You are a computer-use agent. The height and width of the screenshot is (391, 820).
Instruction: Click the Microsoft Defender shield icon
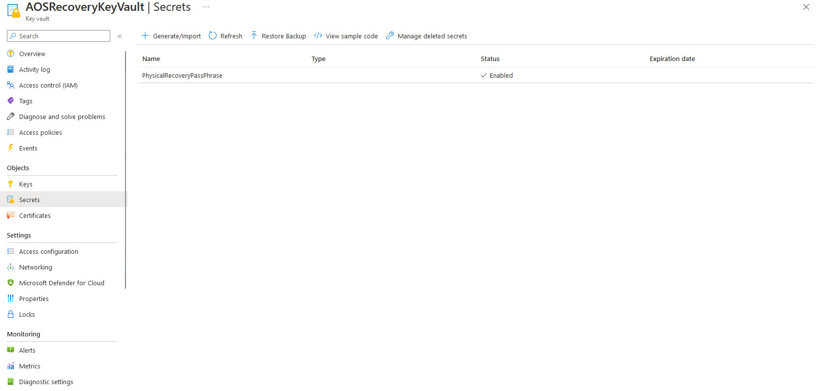coord(10,283)
